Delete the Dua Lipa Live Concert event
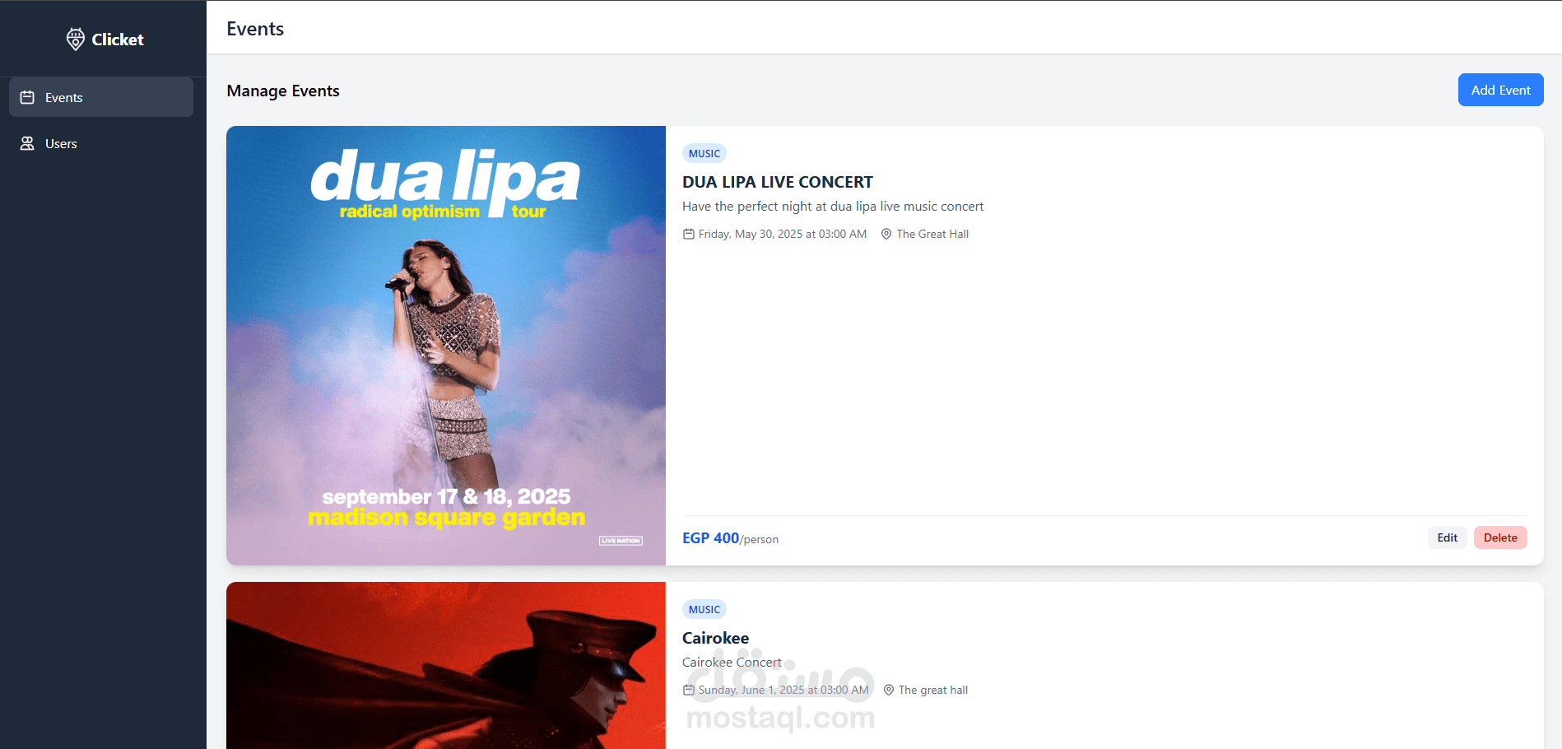 coord(1500,537)
